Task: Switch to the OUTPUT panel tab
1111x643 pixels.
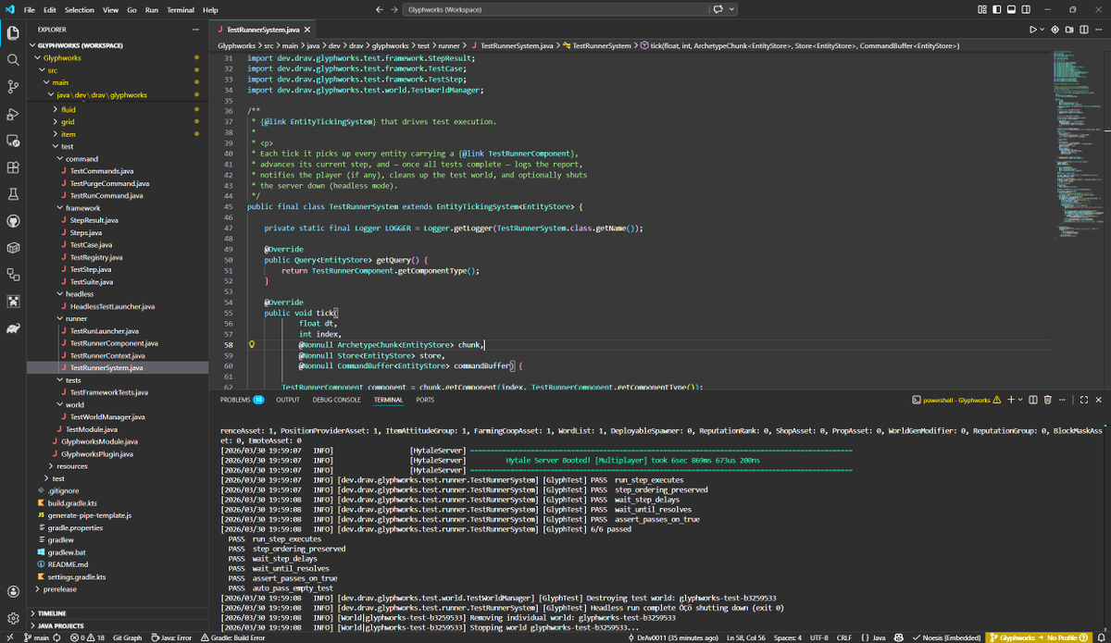Action: [288, 400]
